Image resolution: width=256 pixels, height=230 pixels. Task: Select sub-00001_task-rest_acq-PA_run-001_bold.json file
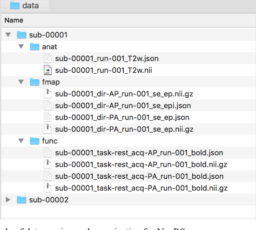tap(139, 176)
